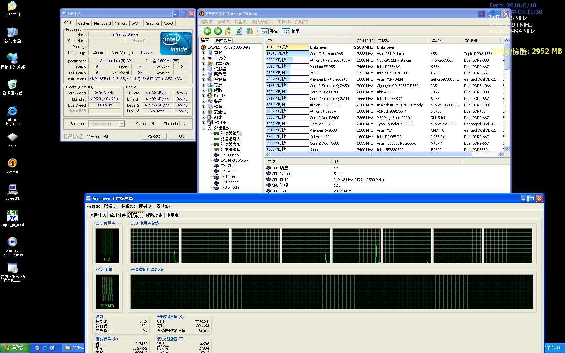Select the CPU Queen benchmark in EVEREST
The image size is (565, 353).
(x=229, y=155)
